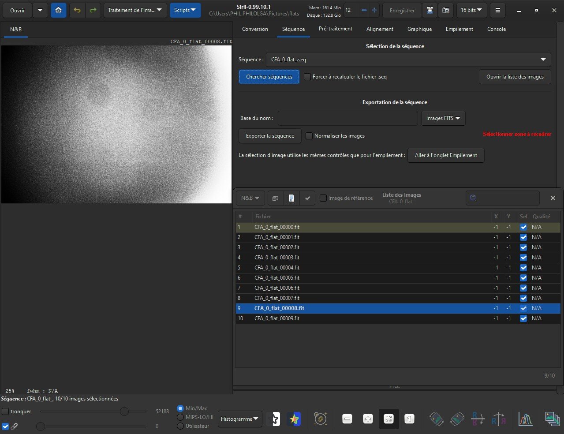Viewport: 564px width, 434px height.
Task: Open the histogram curves tool icon
Action: [x=525, y=419]
